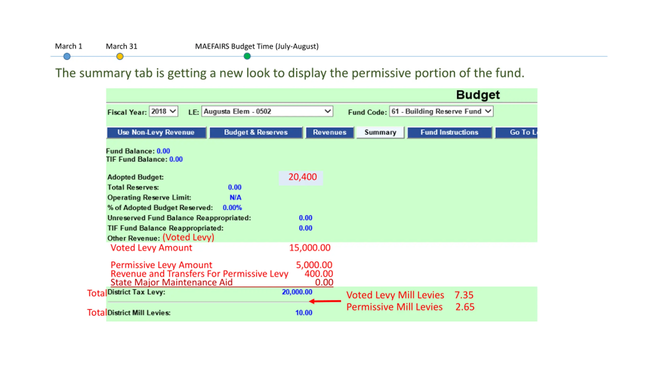Click the TIF Fund Balance Reappropriated value

pyautogui.click(x=305, y=228)
